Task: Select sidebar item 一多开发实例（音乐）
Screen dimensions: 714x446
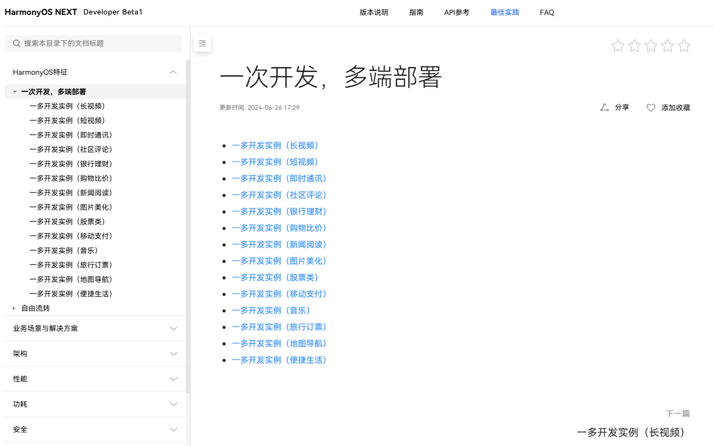Action: (66, 251)
